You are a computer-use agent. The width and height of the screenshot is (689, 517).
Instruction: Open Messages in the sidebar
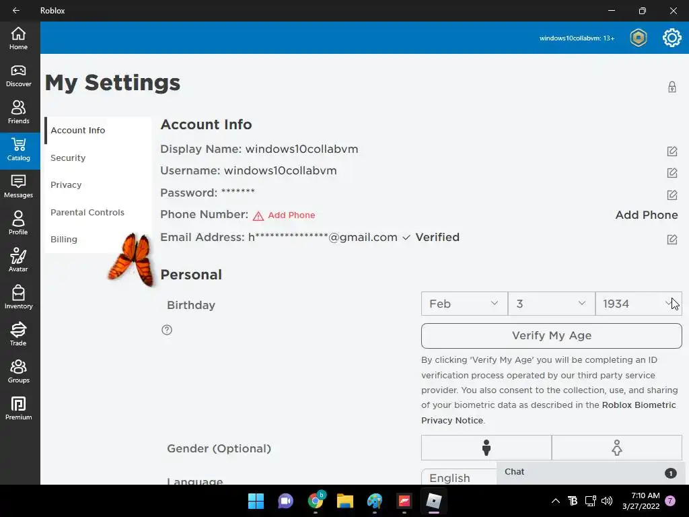pos(18,187)
